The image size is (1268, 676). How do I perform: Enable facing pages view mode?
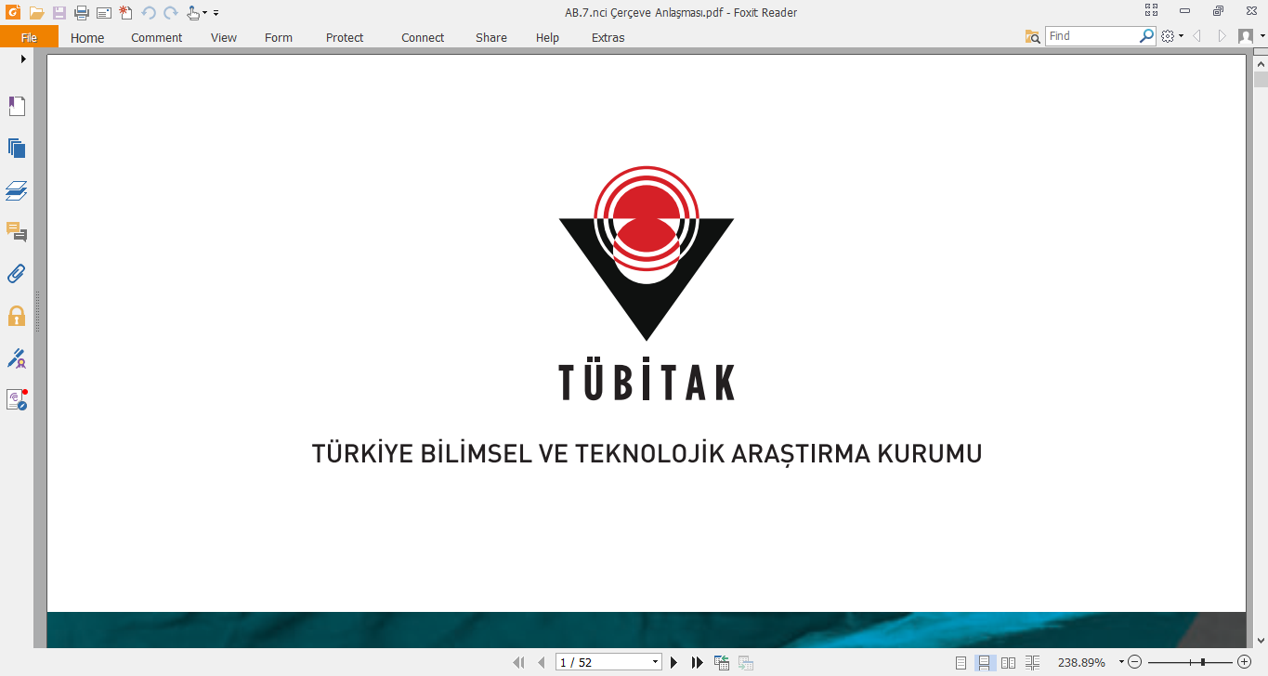point(1008,662)
